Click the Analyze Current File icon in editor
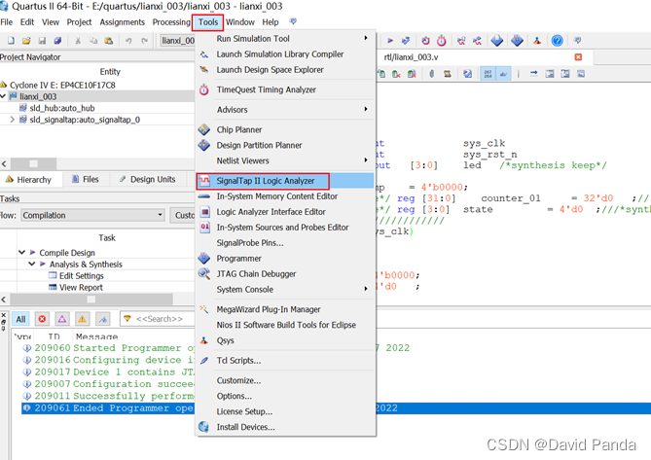The image size is (651, 460). [467, 74]
